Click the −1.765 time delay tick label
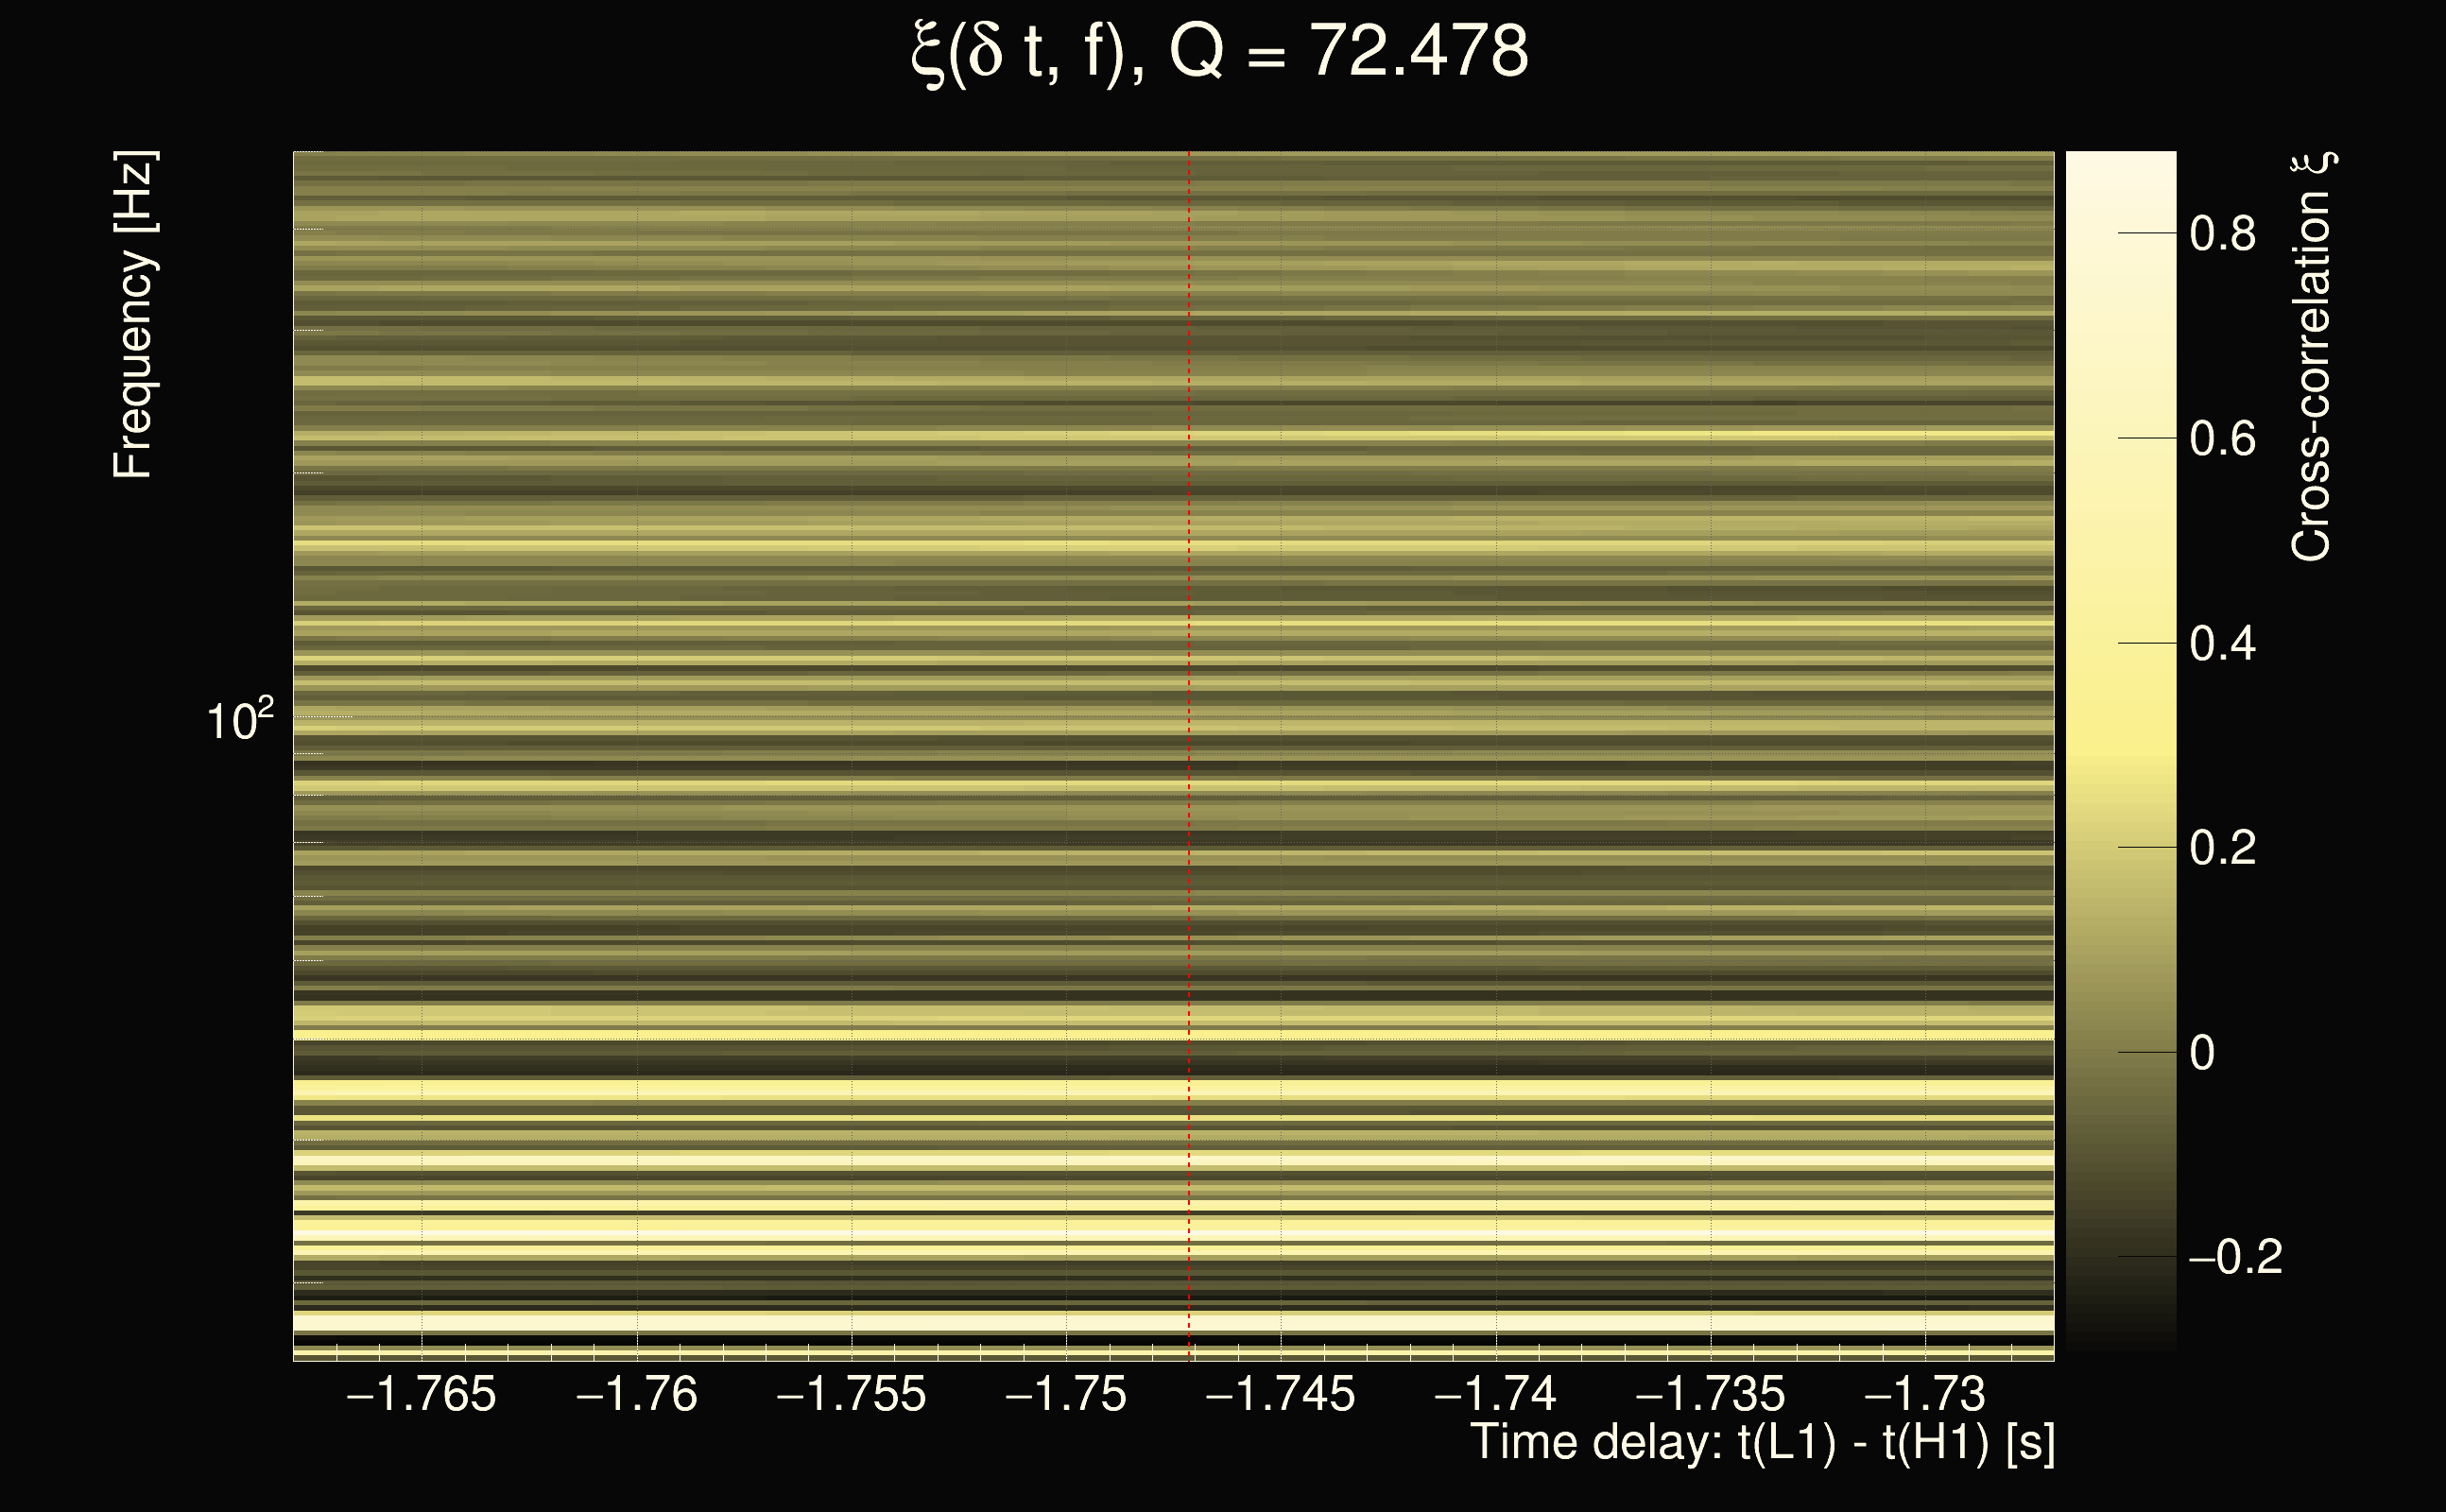The image size is (2446, 1512). (x=421, y=1394)
